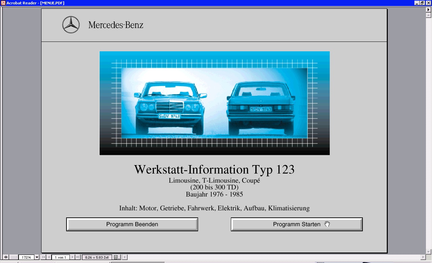432x263 pixels.
Task: Click the W123 cars image
Action: [x=215, y=103]
